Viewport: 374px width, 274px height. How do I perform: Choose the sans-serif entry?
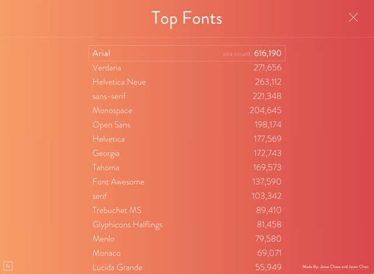[187, 96]
